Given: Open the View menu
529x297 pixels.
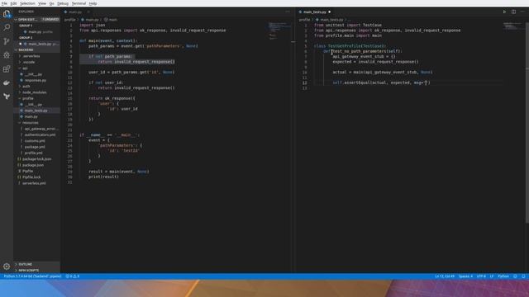Looking at the screenshot, I should coord(42,3).
